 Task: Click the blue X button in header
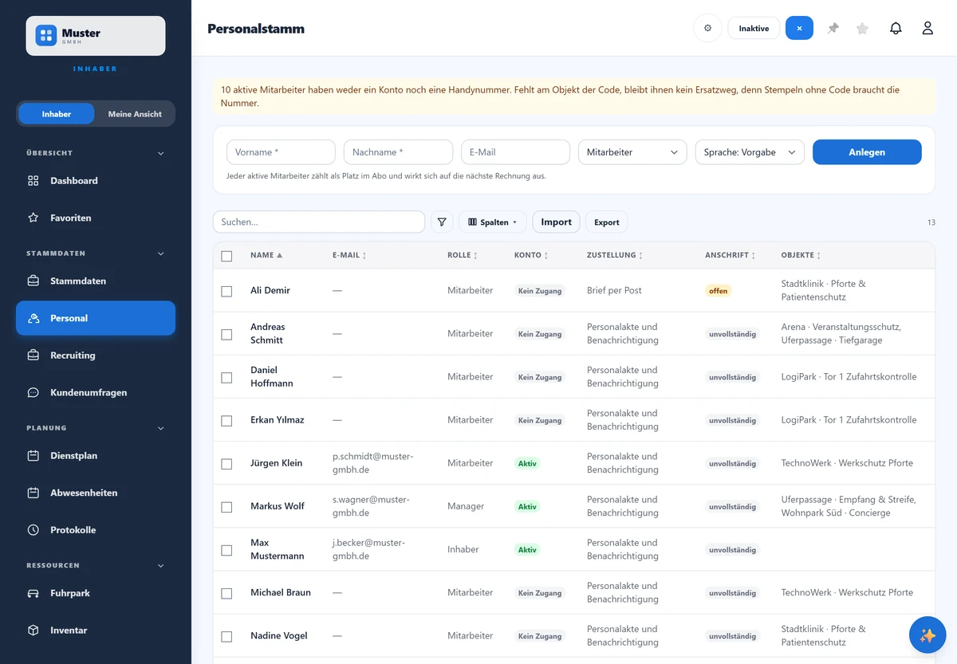tap(799, 28)
